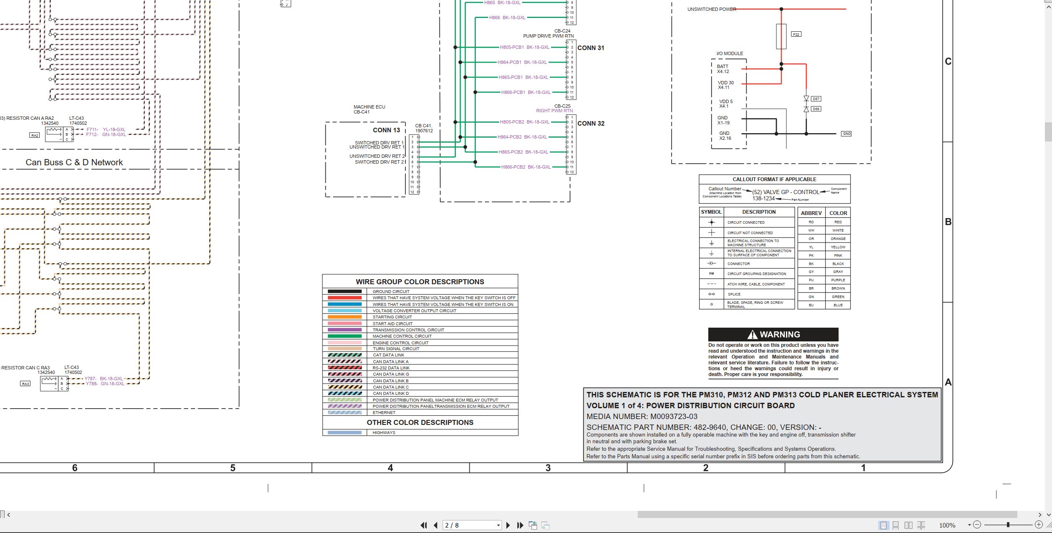Click the horizontal scrollbar left arrow
This screenshot has height=533, width=1052.
(x=9, y=515)
